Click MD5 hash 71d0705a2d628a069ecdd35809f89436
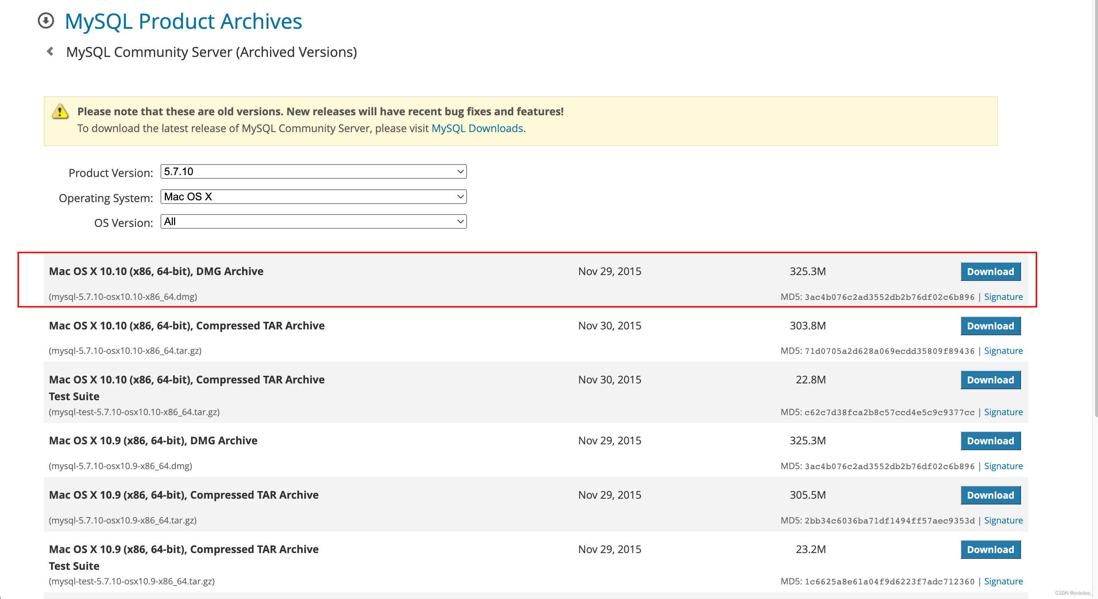This screenshot has height=599, width=1098. click(889, 351)
